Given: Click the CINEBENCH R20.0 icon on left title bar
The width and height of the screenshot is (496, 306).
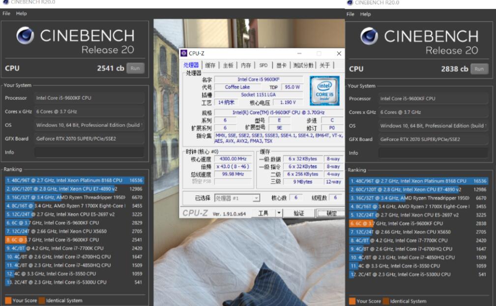Looking at the screenshot, I should tap(5, 1).
